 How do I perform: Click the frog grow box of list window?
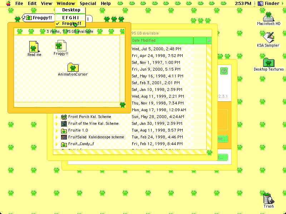[x=209, y=152]
